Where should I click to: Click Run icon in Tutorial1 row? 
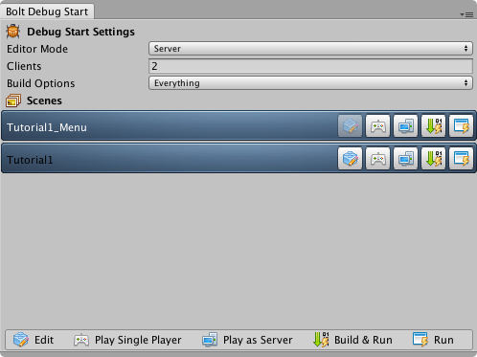461,158
